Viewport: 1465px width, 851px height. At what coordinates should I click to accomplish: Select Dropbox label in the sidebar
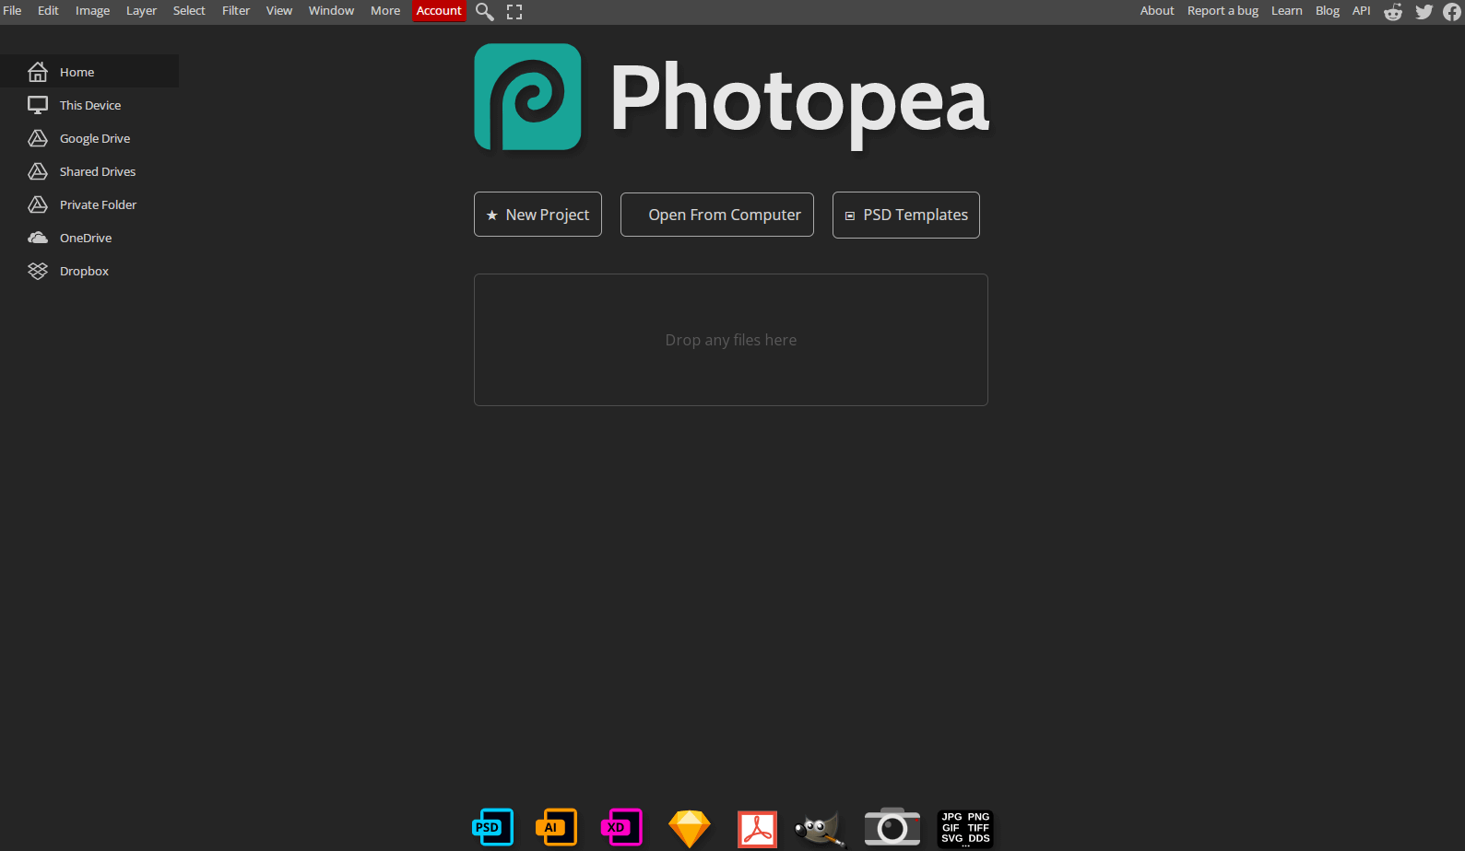click(85, 271)
